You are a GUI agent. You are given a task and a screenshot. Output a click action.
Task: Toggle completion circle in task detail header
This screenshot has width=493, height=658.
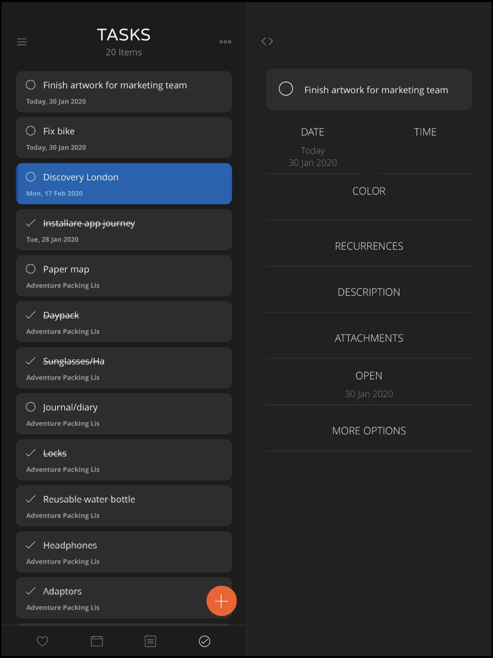(x=286, y=89)
